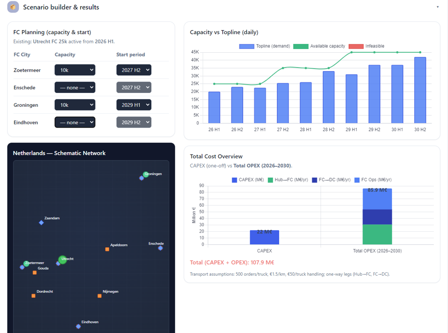Click the 30 H2 topline bar
The image size is (448, 333).
pos(420,90)
